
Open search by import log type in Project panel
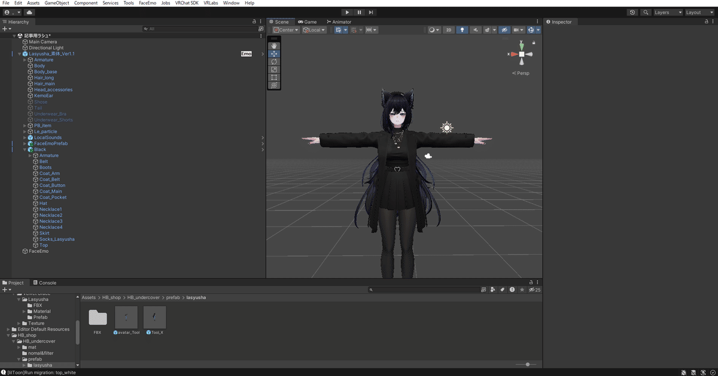tap(512, 290)
